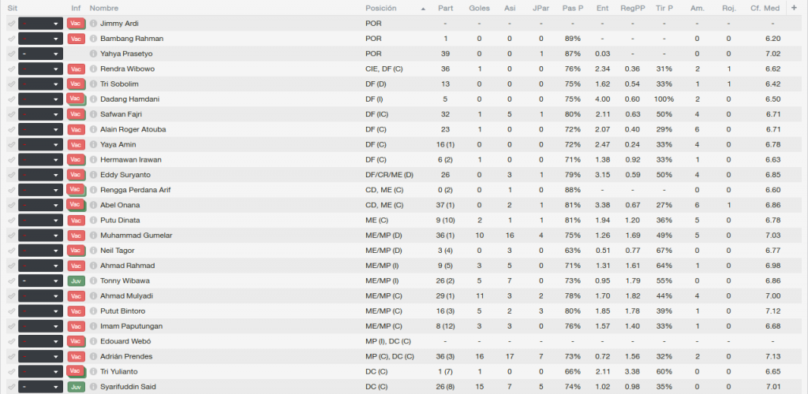This screenshot has width=808, height=394.
Task: Open Sit dropdown for Jimmy Ardi
Action: tap(41, 24)
